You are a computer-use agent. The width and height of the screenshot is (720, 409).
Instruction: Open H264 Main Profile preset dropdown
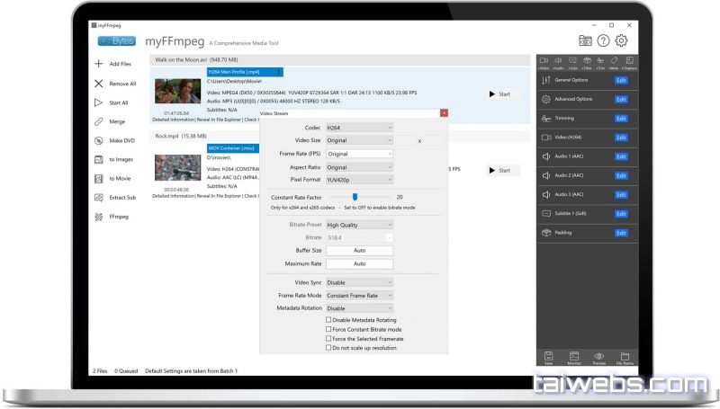pos(245,72)
